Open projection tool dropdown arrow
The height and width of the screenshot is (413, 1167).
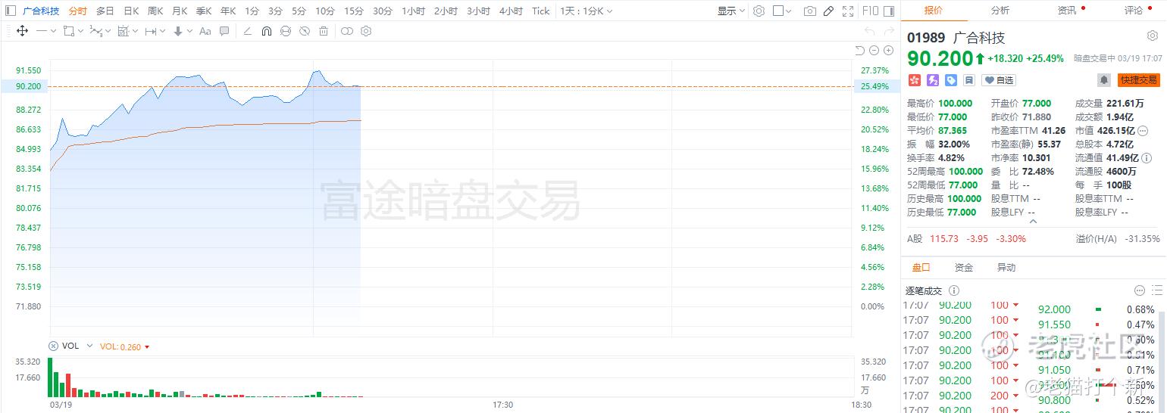(134, 31)
